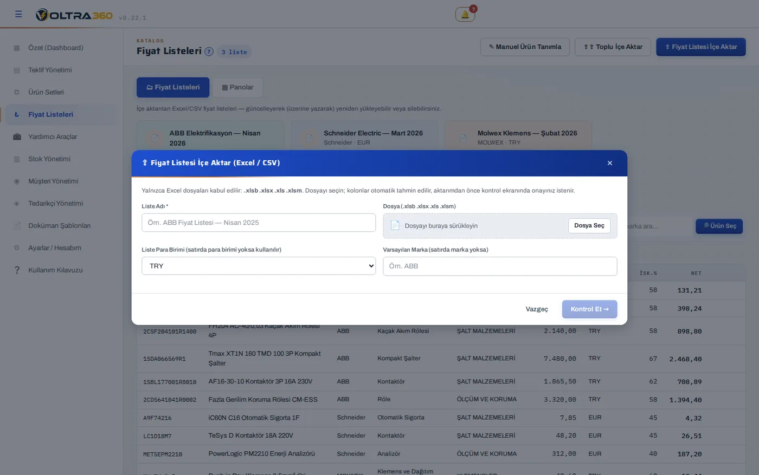Viewport: 759px width, 475px height.
Task: Click the Ürün Seç button
Action: coord(719,226)
